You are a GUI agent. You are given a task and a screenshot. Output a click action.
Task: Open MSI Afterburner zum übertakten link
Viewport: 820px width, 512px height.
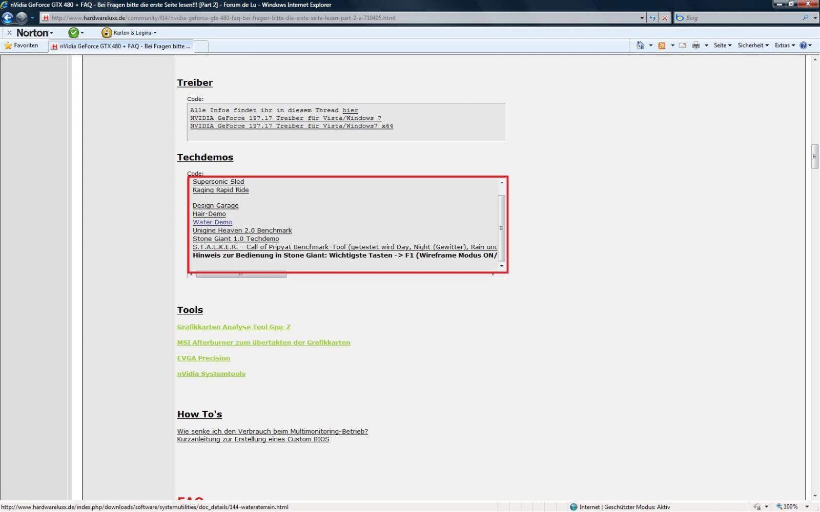tap(263, 343)
